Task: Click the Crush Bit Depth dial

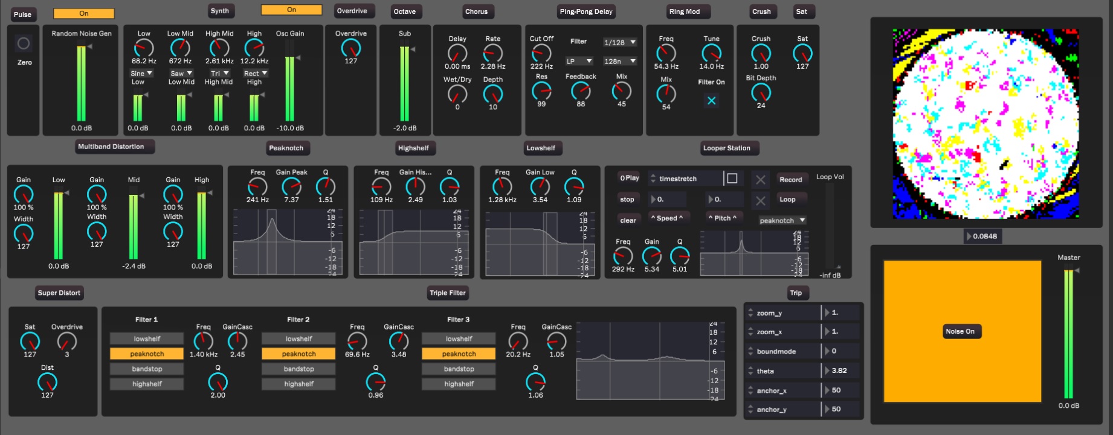Action: pyautogui.click(x=761, y=92)
